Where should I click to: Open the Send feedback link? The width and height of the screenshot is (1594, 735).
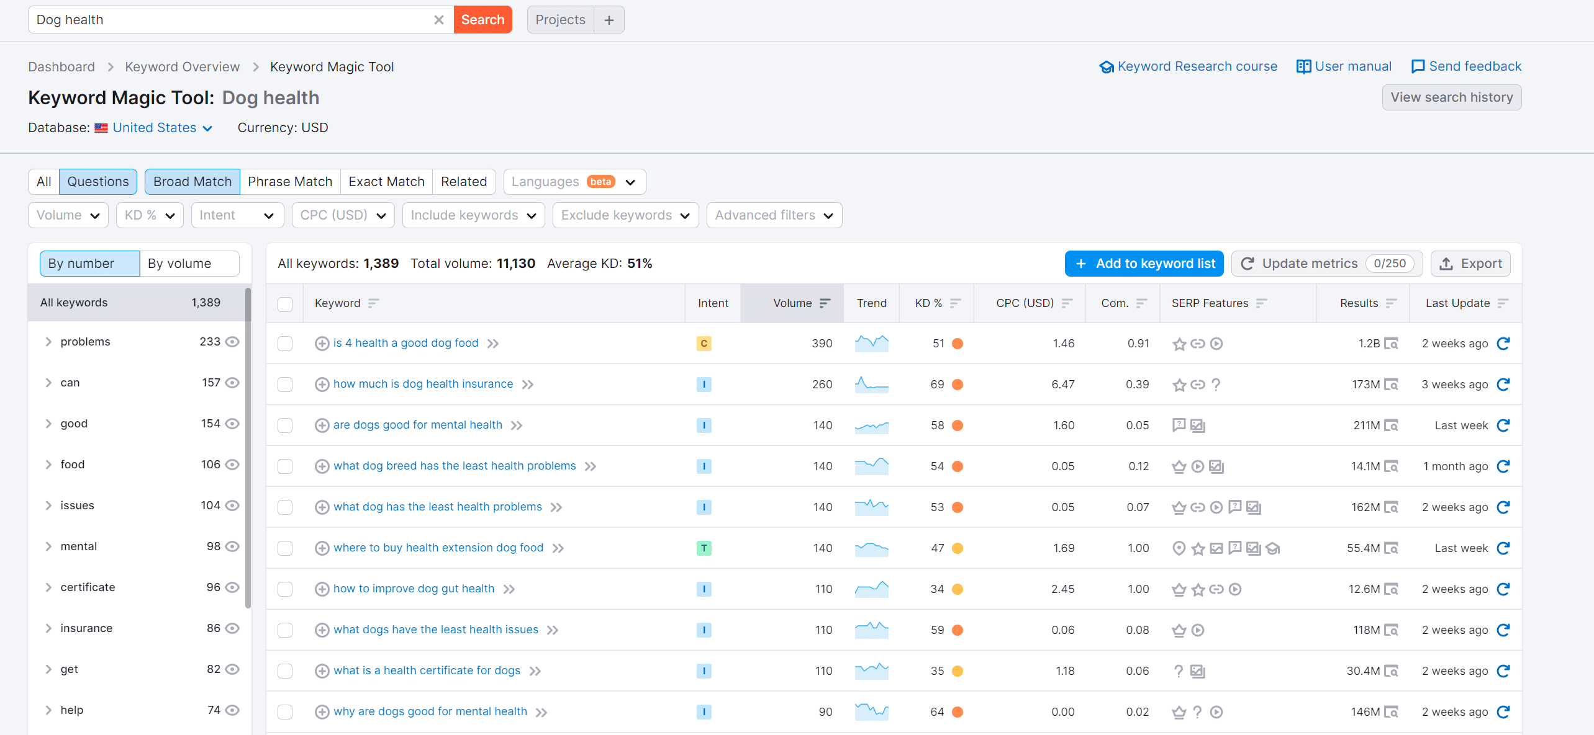1466,66
